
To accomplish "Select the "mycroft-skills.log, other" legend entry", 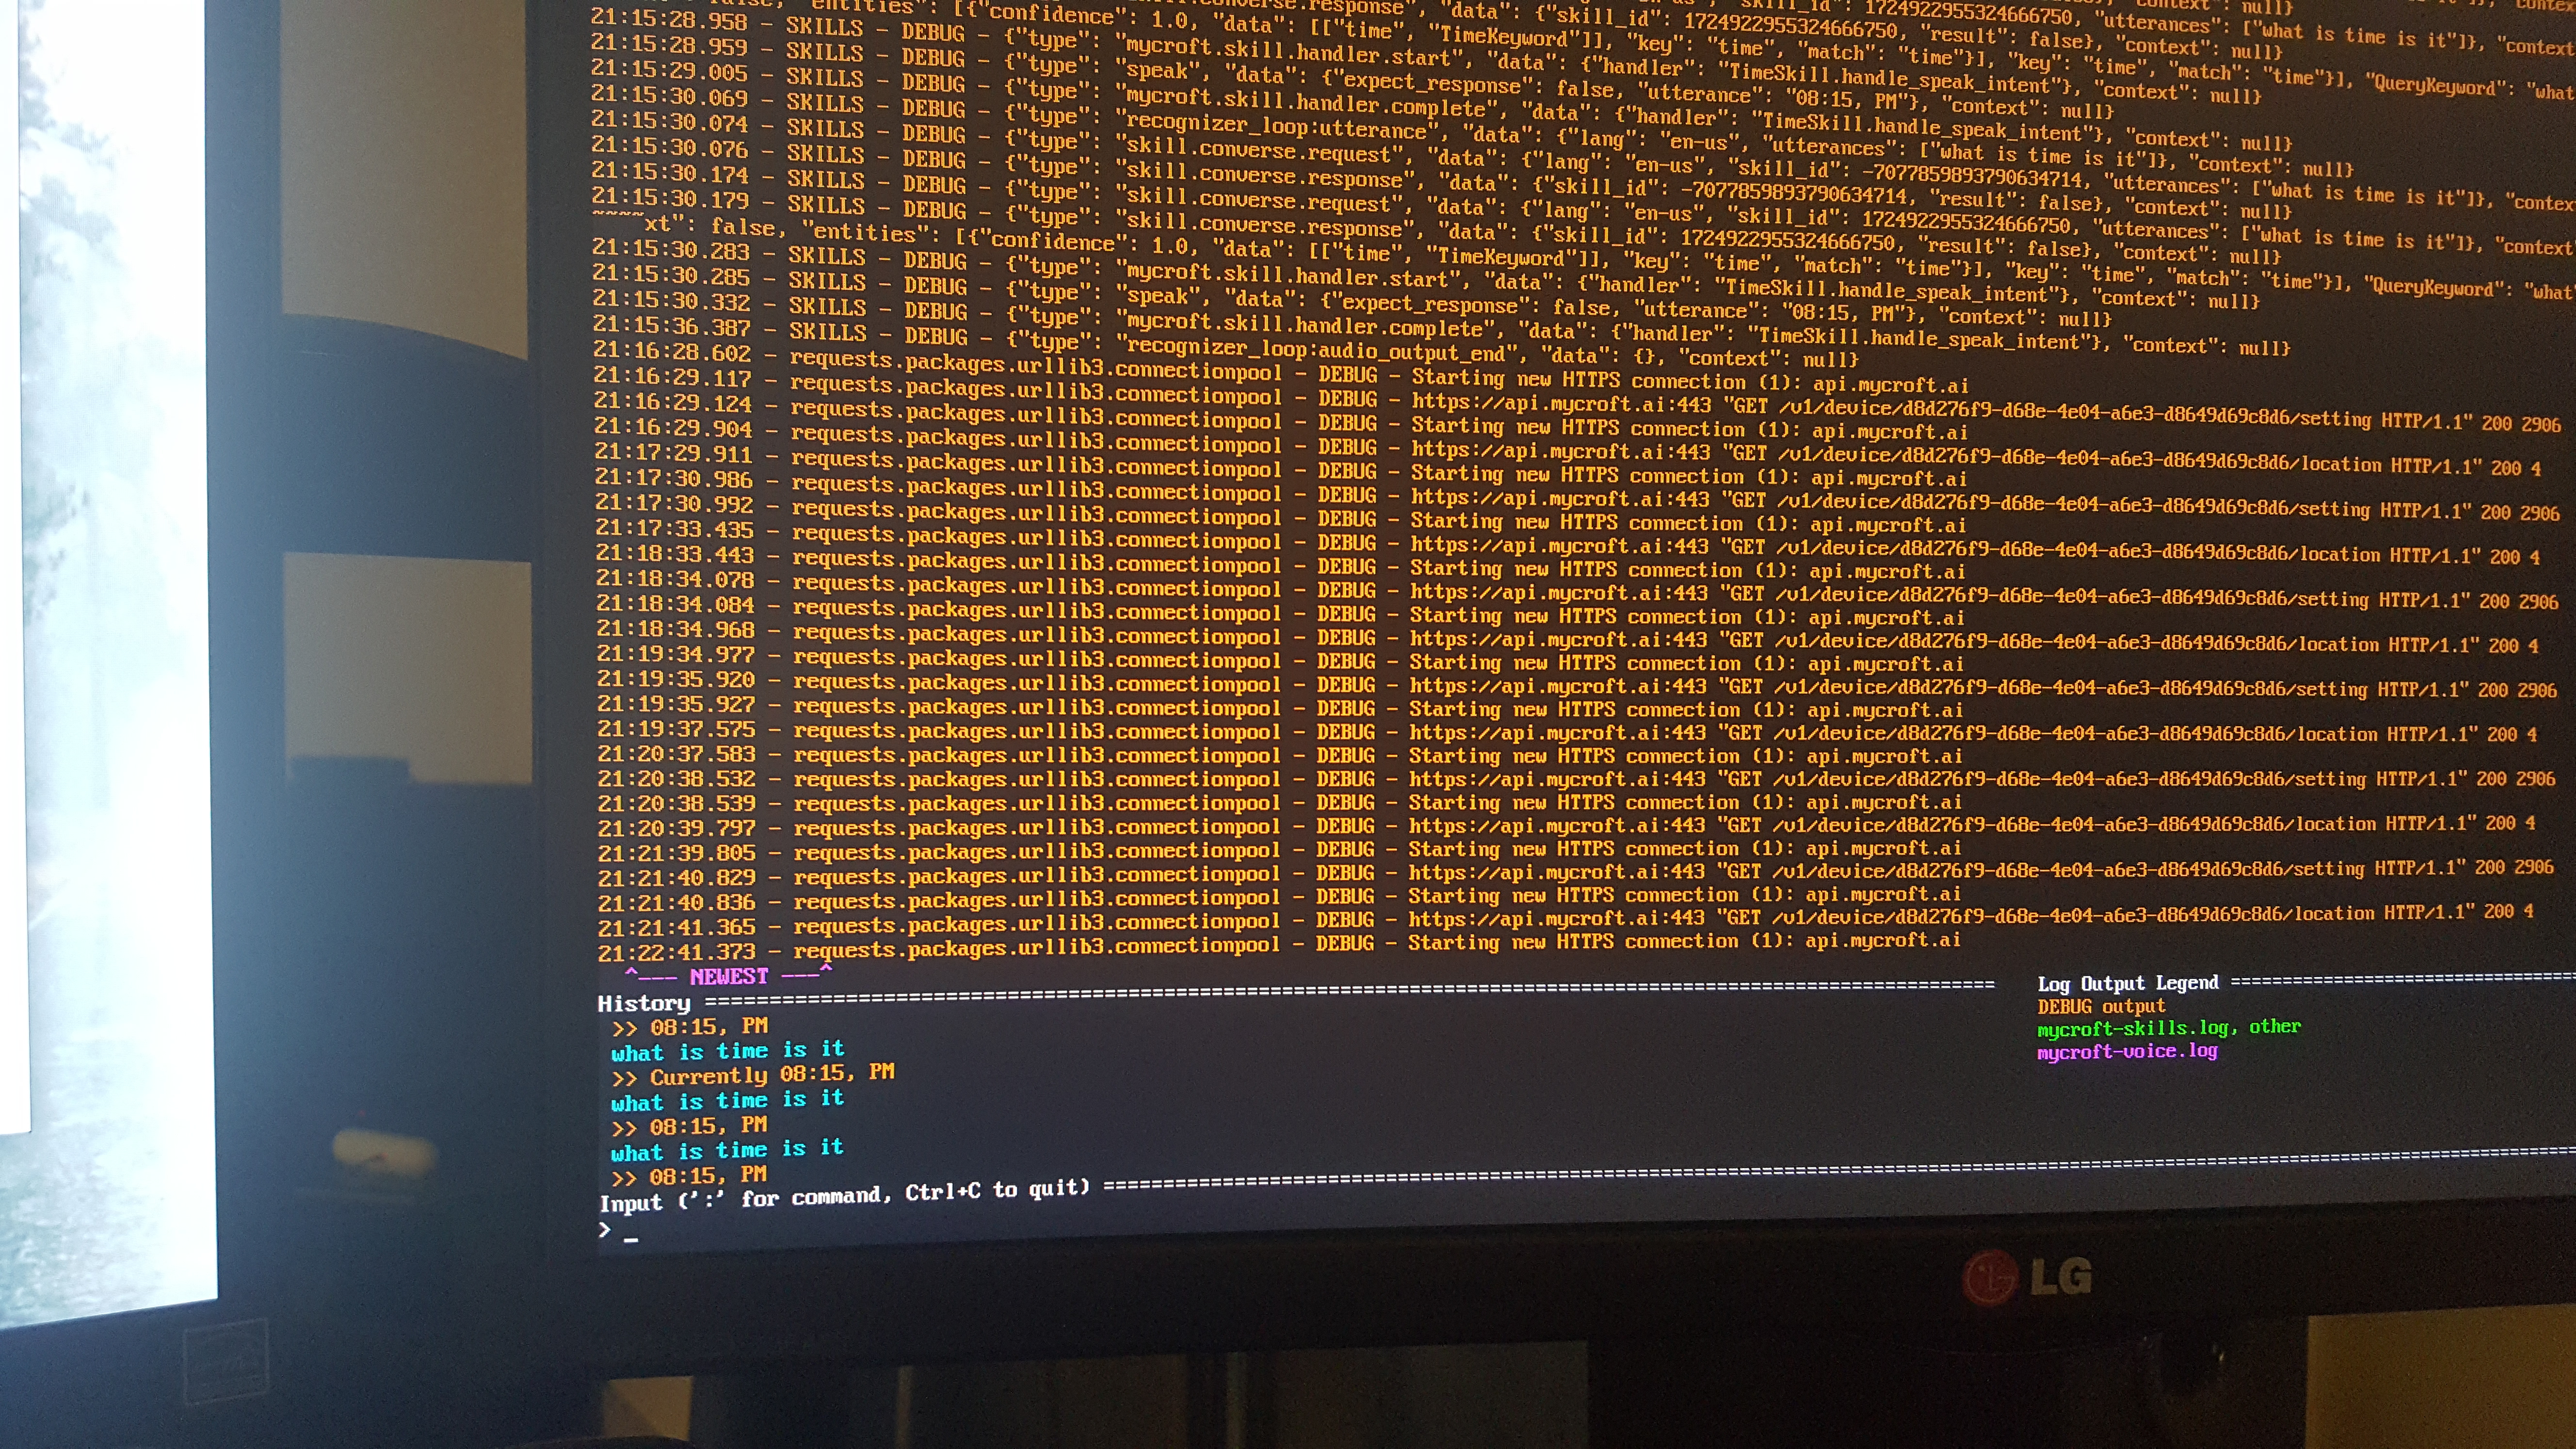I will click(2169, 1028).
